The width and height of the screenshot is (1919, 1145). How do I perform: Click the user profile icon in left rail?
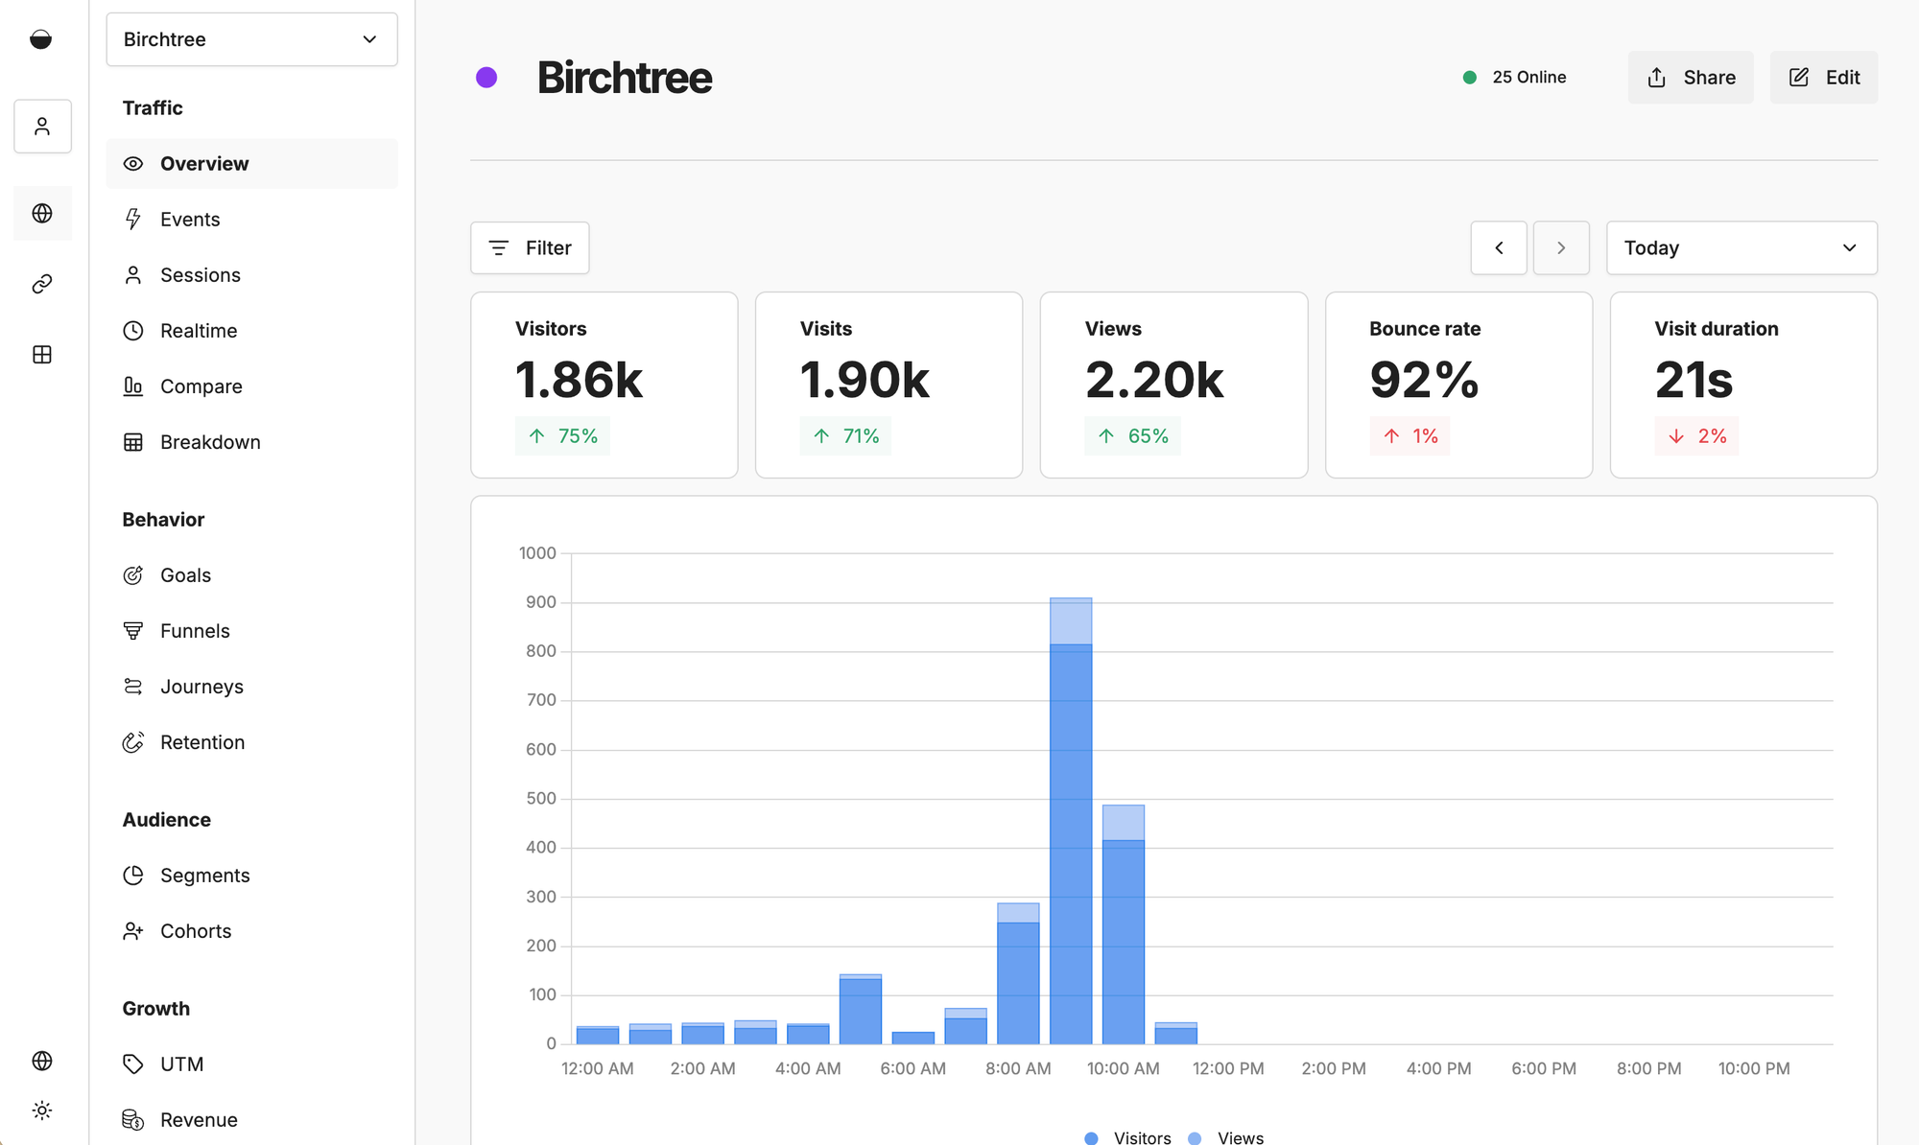[x=42, y=127]
